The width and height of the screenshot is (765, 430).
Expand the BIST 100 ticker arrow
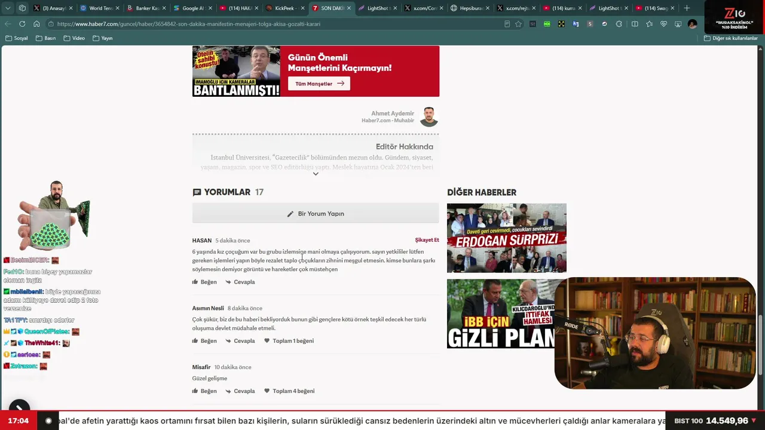tap(754, 421)
